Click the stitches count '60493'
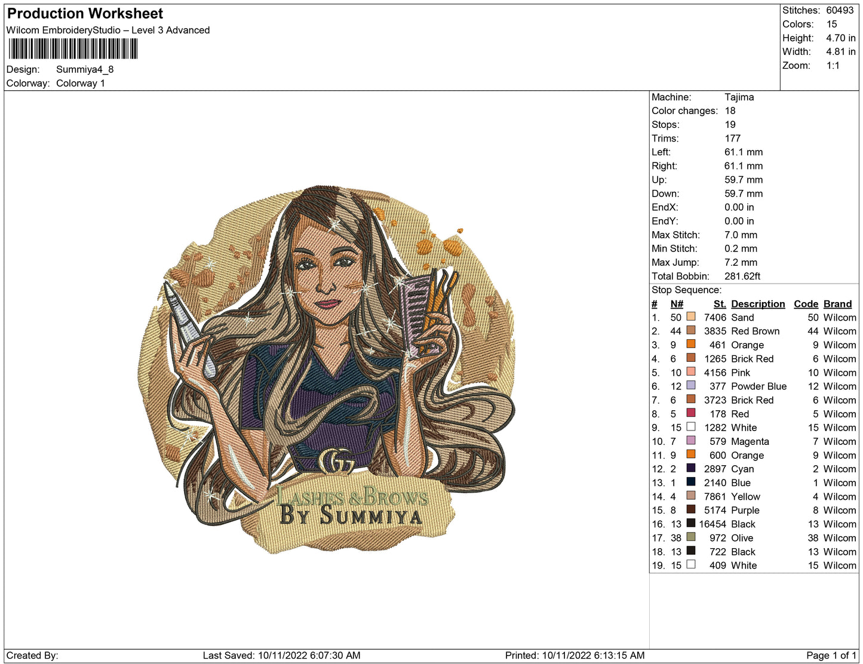The width and height of the screenshot is (863, 664). [840, 10]
